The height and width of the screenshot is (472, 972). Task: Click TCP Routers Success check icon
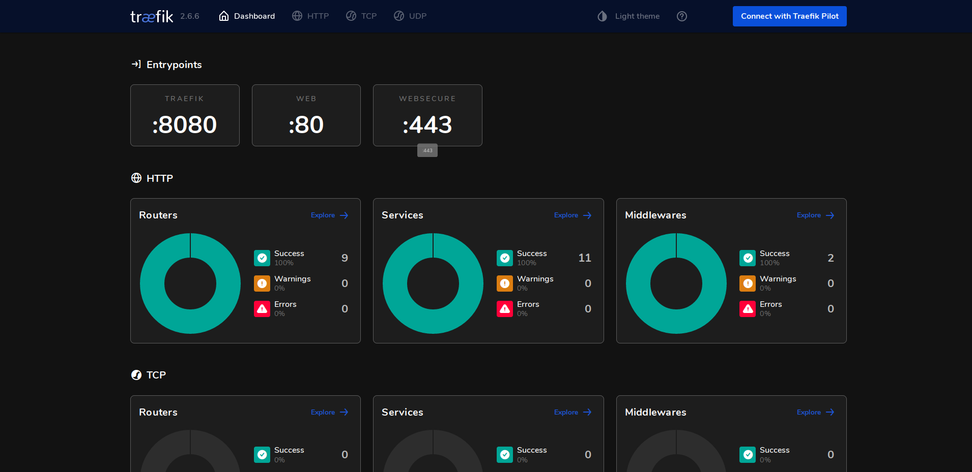click(262, 455)
